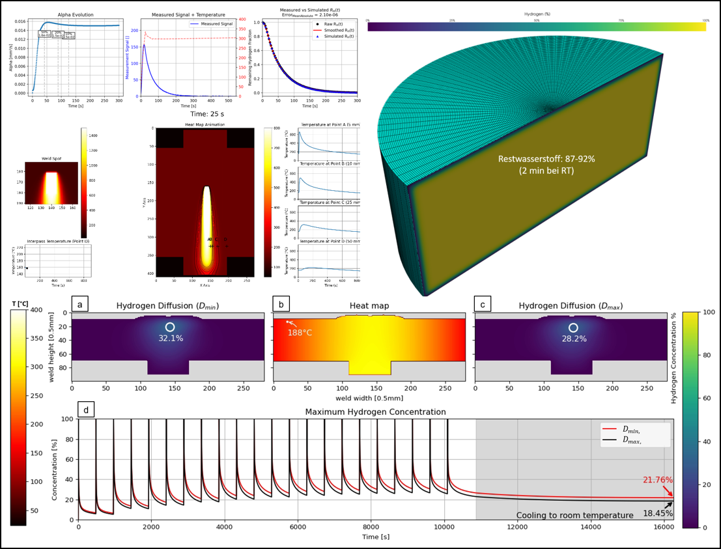The image size is (721, 549).
Task: Click the Heat Map Animation weld plume image
Action: 205,203
